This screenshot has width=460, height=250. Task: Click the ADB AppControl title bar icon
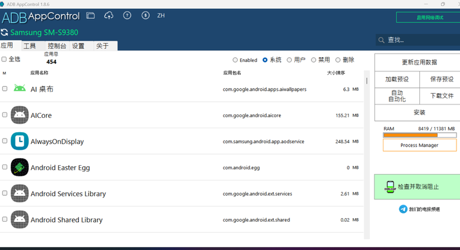pyautogui.click(x=2, y=4)
